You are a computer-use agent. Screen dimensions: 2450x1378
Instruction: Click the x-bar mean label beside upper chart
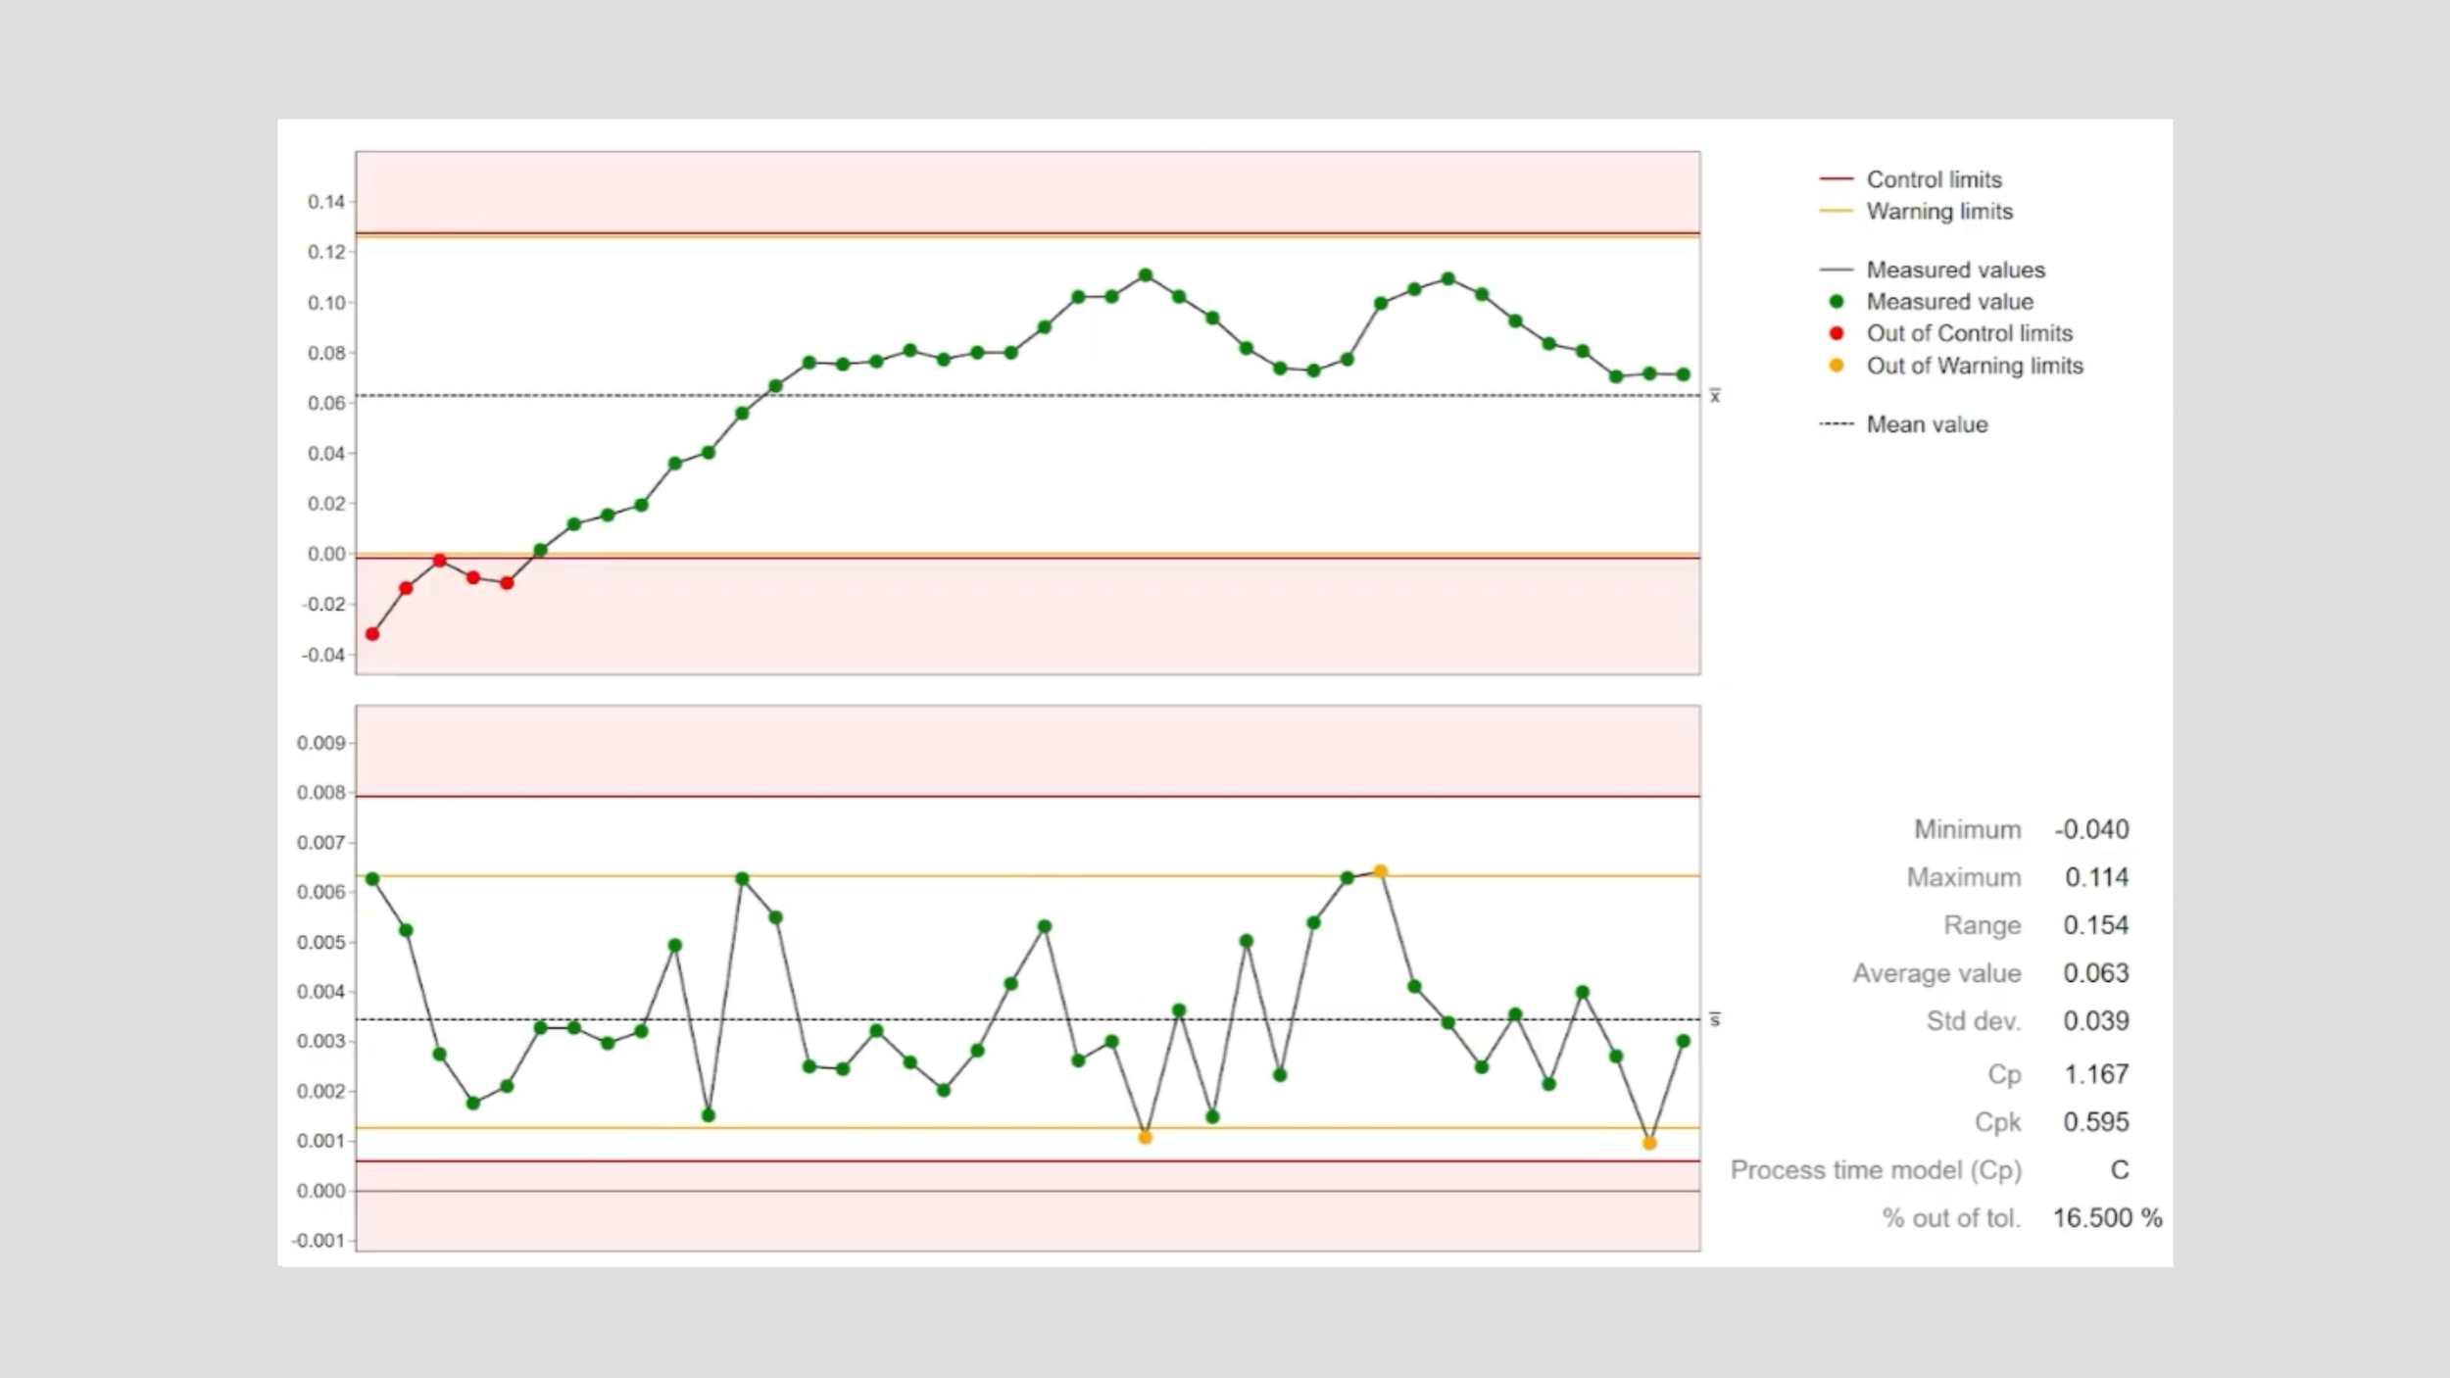click(1715, 396)
